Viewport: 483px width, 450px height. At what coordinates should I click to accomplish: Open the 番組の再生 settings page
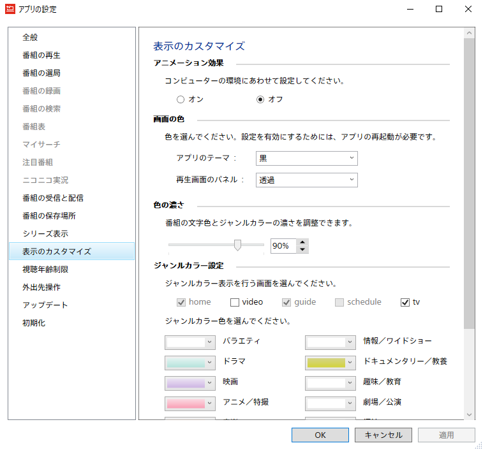pyautogui.click(x=41, y=55)
